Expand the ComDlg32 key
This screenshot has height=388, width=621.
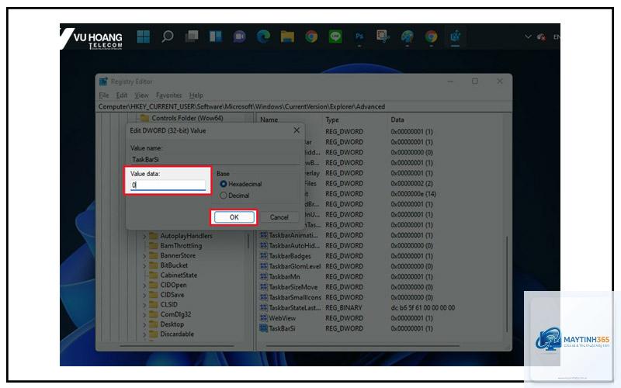pyautogui.click(x=144, y=315)
